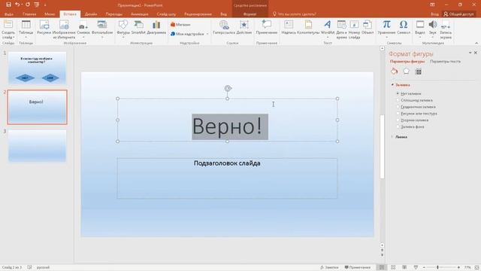Open the customize quick access toolbar dropdown
This screenshot has height=271, width=481.
tap(45, 5)
